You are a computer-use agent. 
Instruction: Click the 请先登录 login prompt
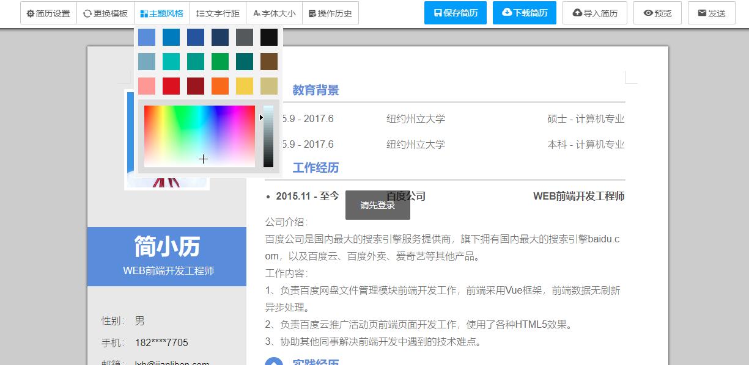click(378, 206)
